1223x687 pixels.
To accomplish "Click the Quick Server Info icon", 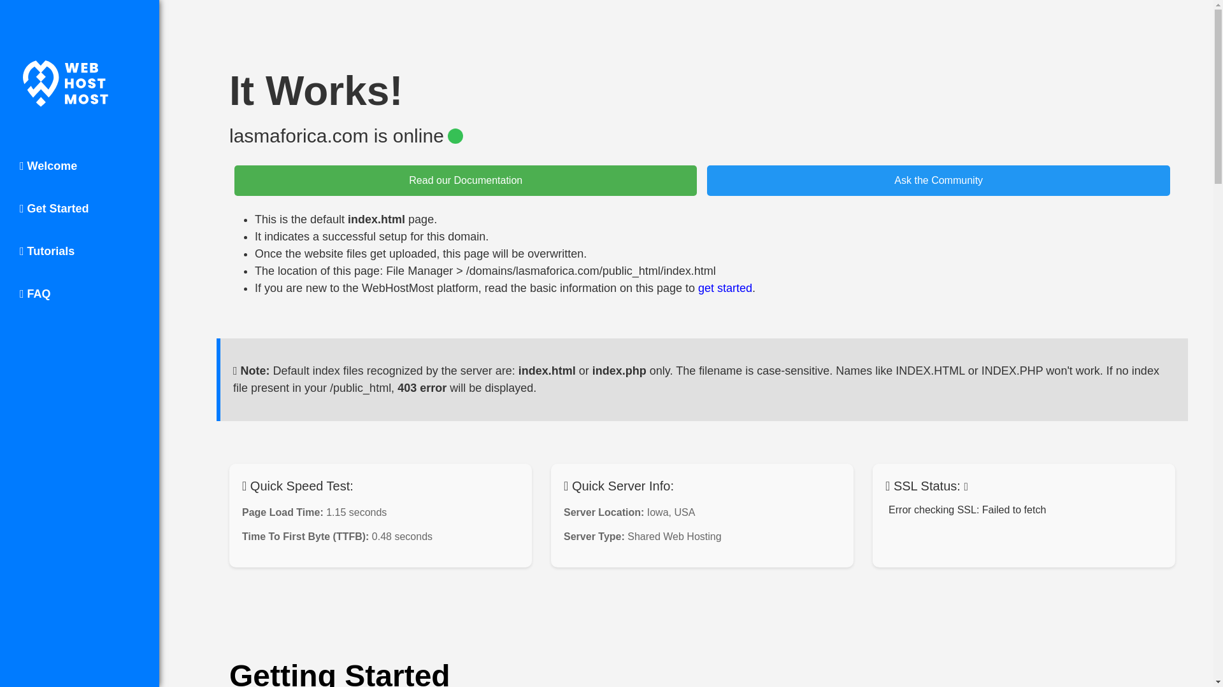I will click(566, 487).
